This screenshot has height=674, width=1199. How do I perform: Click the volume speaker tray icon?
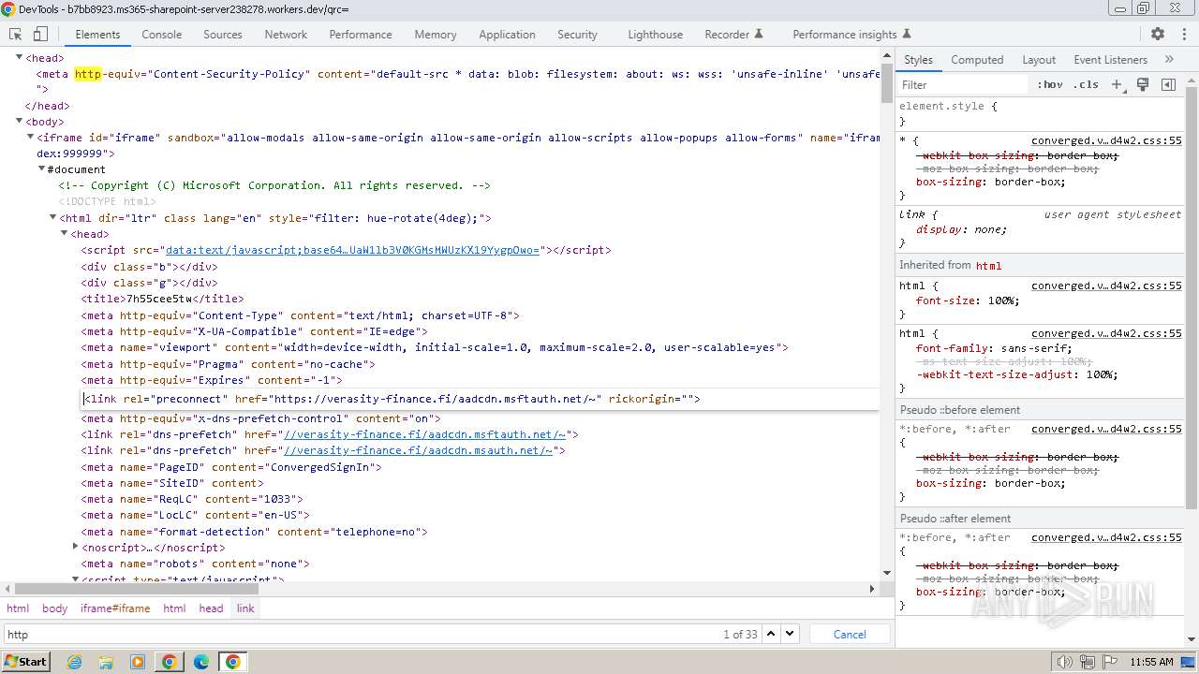tap(1064, 662)
